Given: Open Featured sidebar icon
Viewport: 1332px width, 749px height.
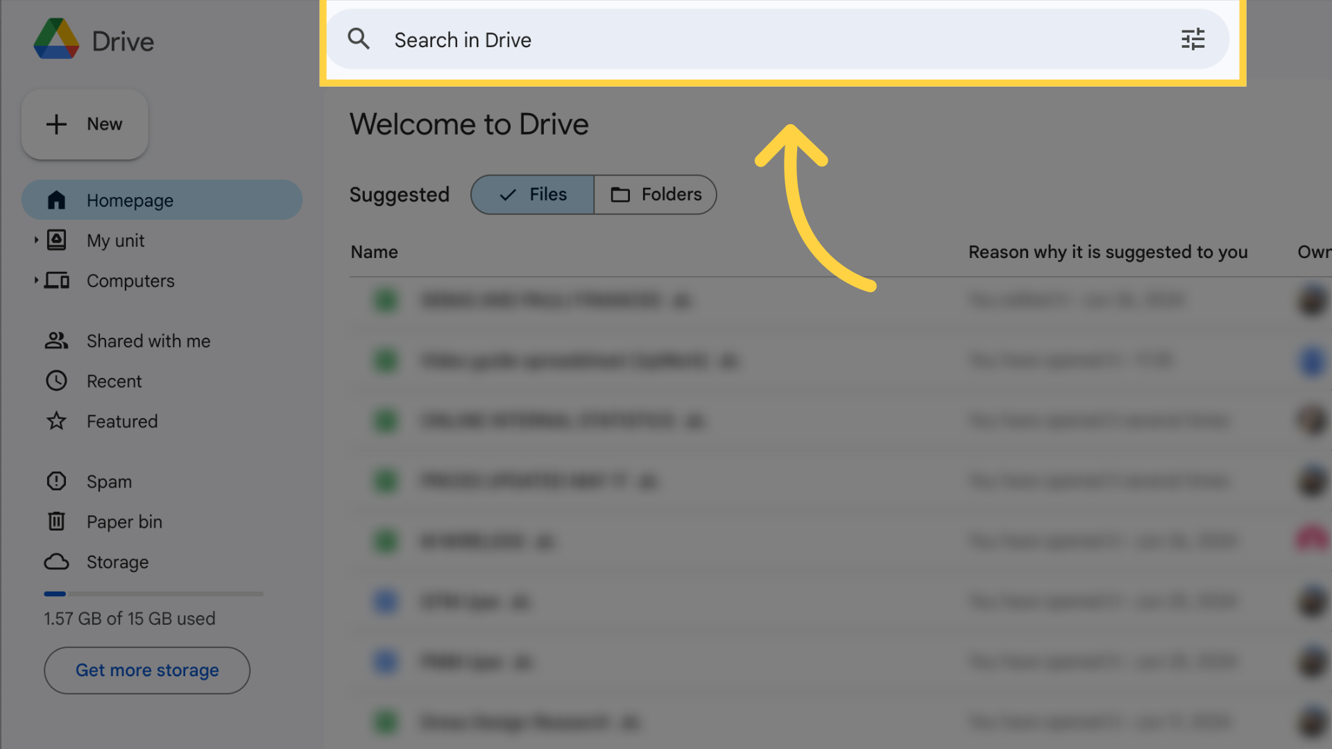Looking at the screenshot, I should click(58, 422).
